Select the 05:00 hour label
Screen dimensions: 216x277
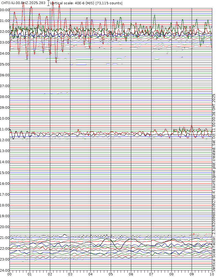pyautogui.click(x=5, y=64)
